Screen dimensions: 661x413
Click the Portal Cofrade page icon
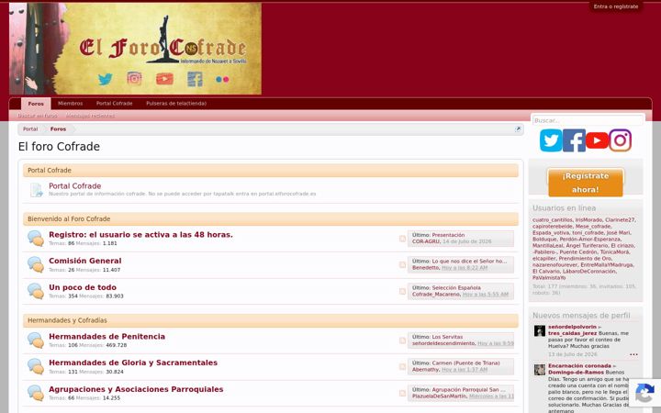[36, 190]
